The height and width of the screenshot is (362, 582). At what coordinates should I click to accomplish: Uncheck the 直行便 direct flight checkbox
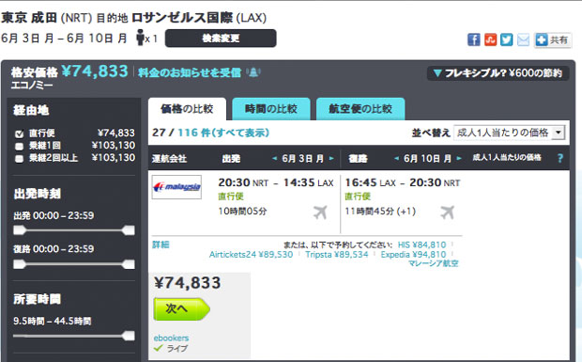click(20, 134)
